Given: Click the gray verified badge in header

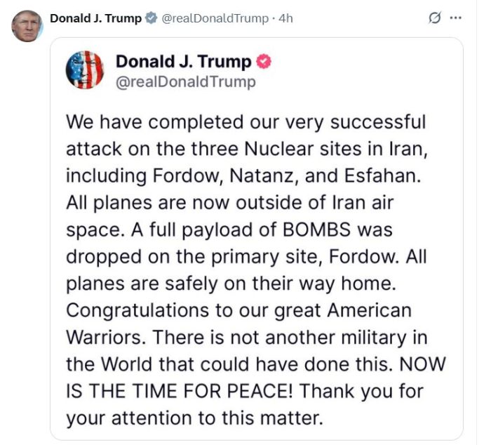Looking at the screenshot, I should (x=151, y=19).
